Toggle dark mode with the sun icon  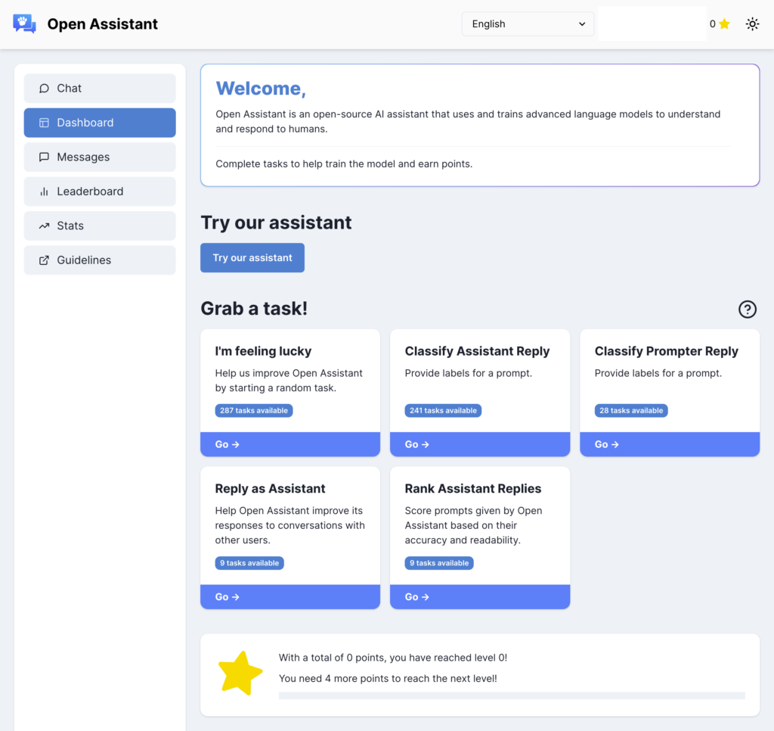pyautogui.click(x=752, y=23)
